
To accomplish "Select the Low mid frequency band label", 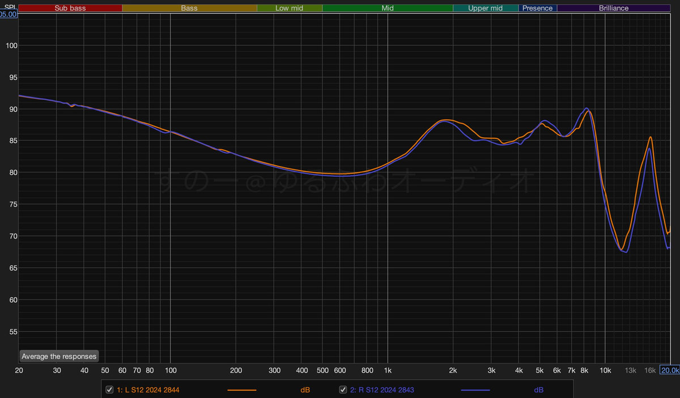I will (290, 8).
